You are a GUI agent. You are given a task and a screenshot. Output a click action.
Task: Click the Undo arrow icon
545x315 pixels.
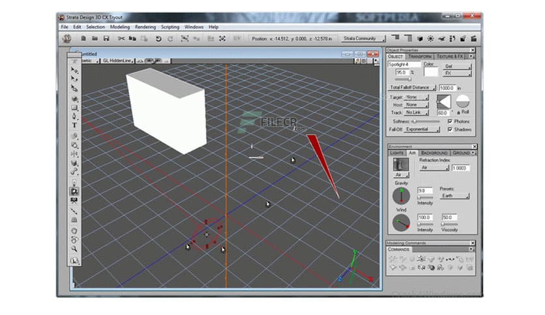(158, 39)
